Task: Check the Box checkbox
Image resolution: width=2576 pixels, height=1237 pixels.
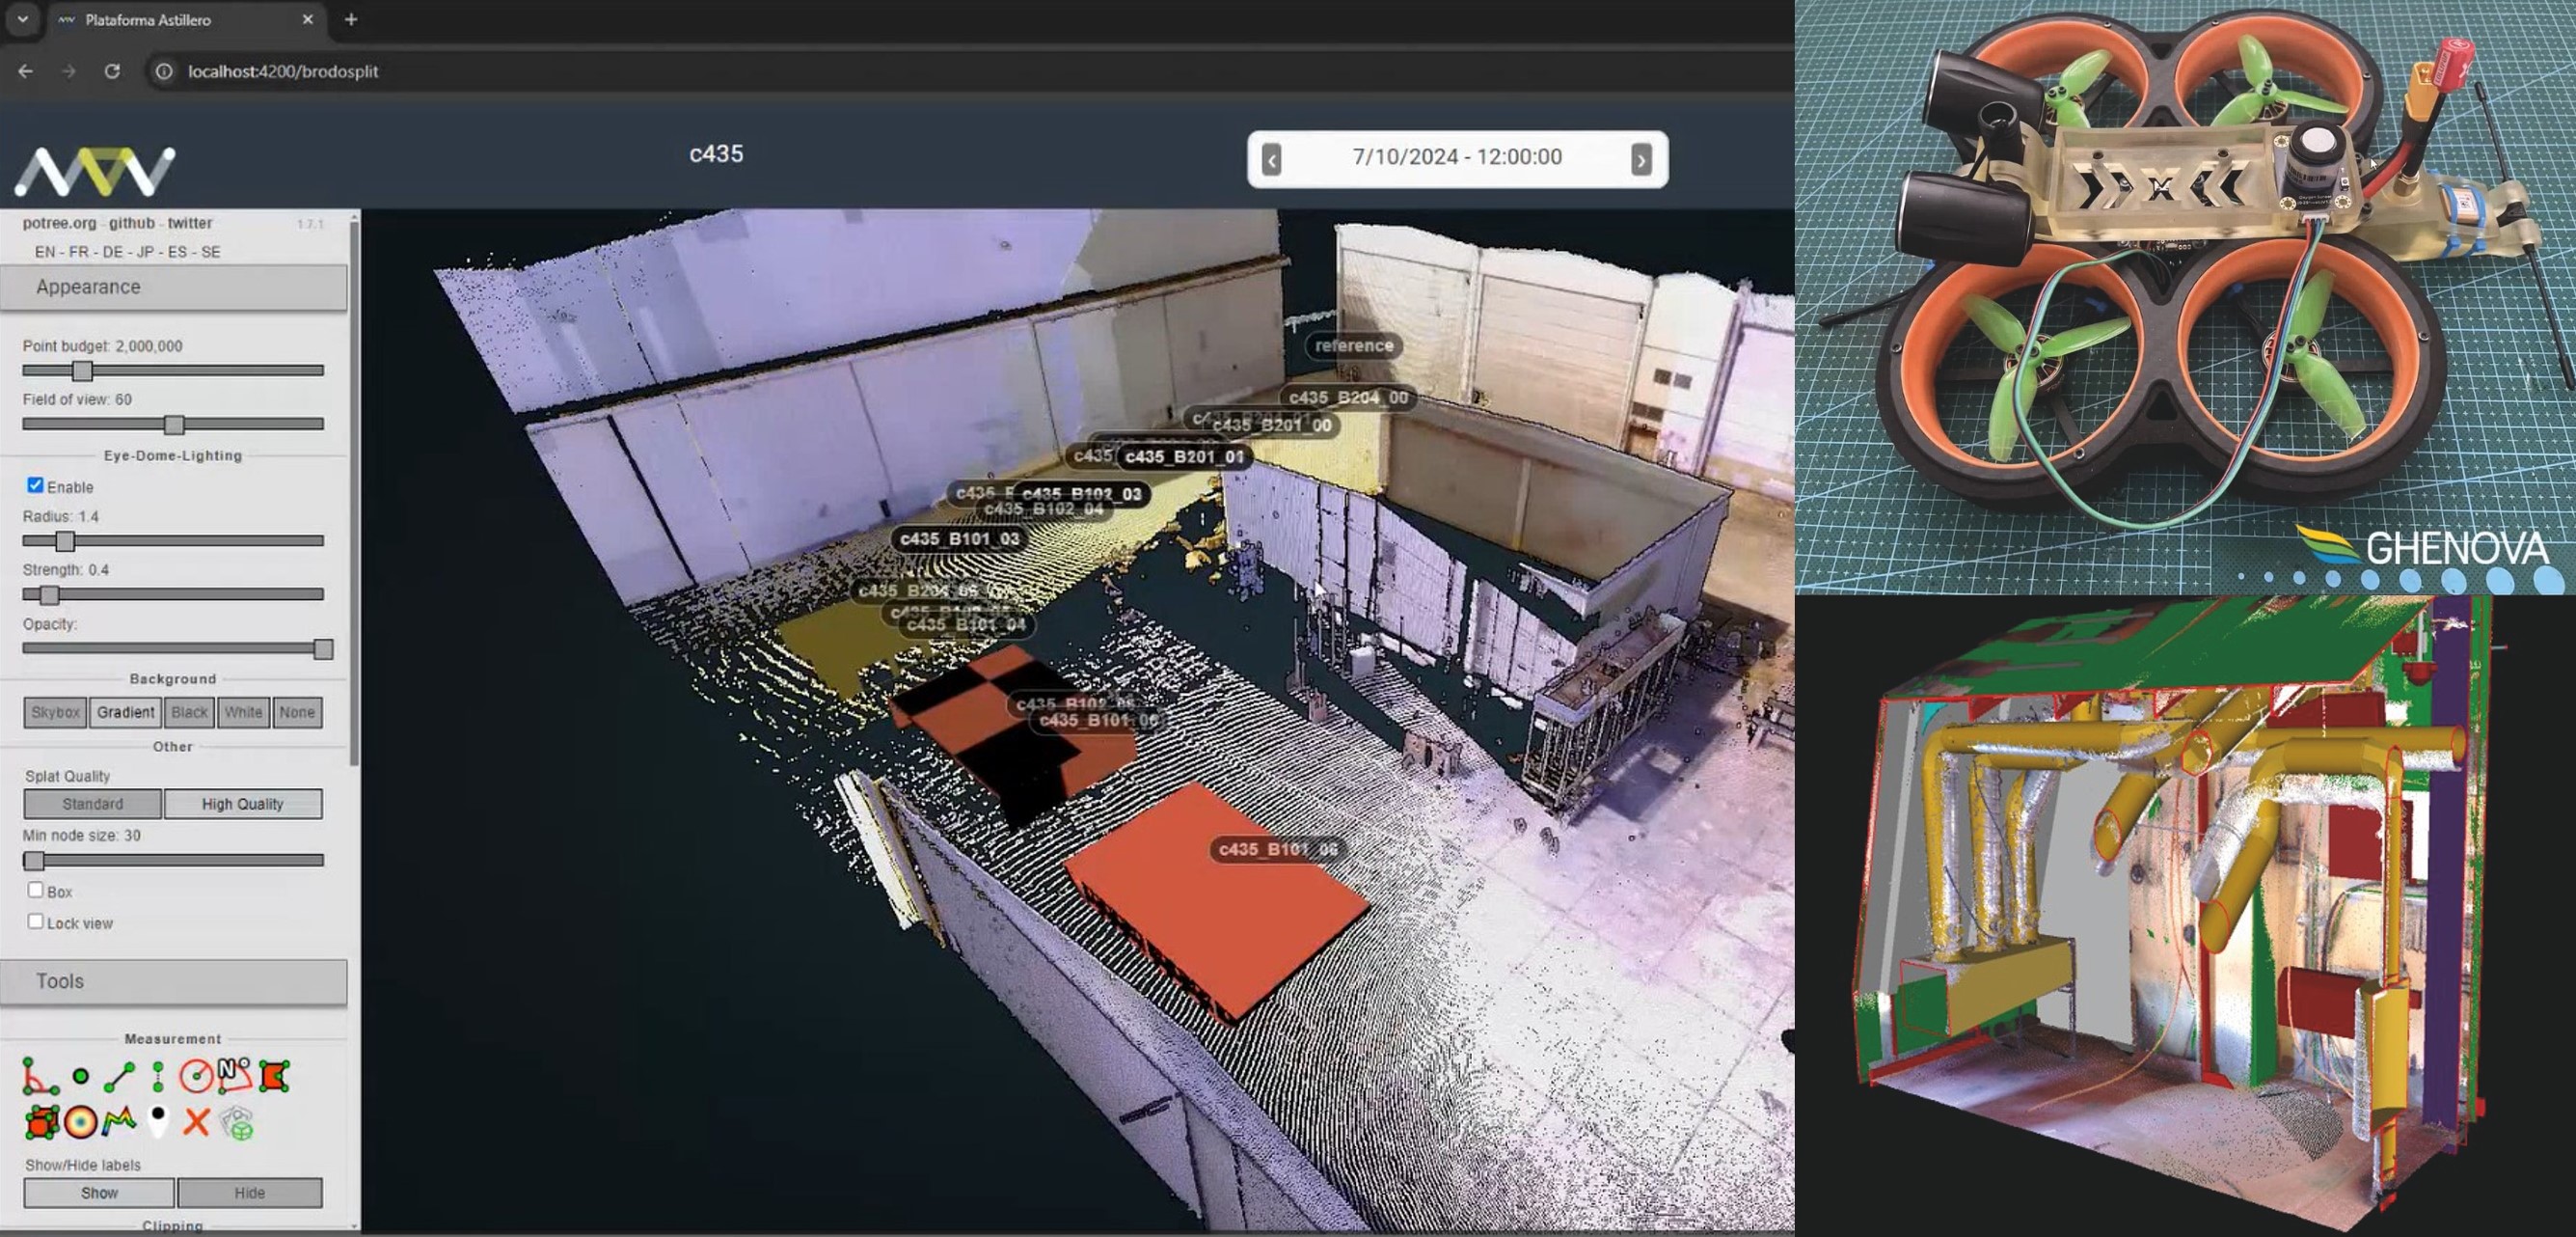Action: point(36,890)
